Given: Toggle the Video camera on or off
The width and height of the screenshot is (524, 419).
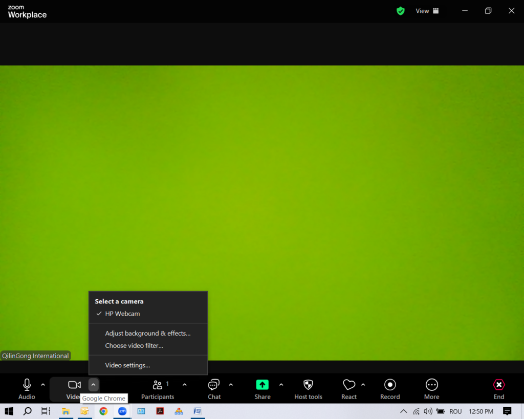Looking at the screenshot, I should pyautogui.click(x=74, y=385).
